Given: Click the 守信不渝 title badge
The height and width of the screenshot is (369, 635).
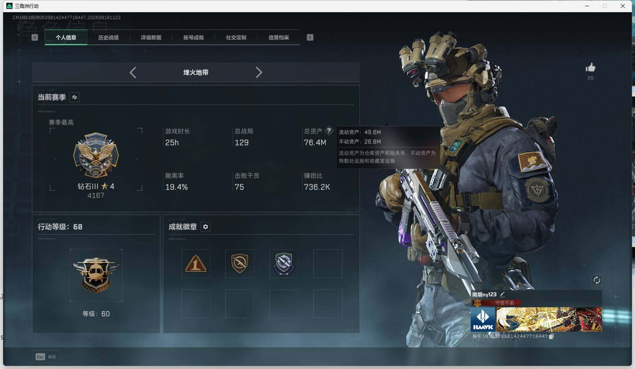Looking at the screenshot, I should click(x=497, y=303).
